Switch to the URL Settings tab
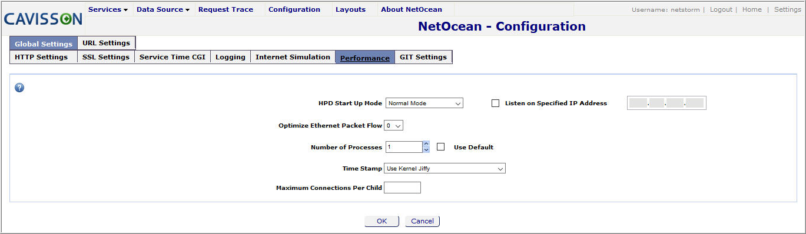 pyautogui.click(x=107, y=43)
